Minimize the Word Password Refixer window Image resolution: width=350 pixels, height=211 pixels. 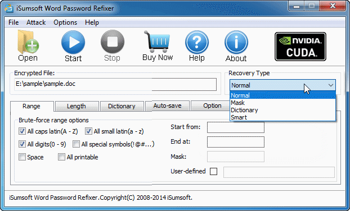click(296, 6)
